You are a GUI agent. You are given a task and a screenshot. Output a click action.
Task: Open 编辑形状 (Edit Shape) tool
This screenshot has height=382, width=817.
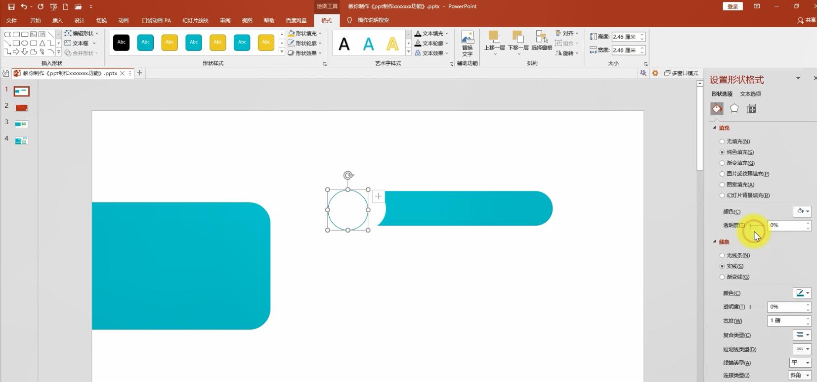point(82,33)
